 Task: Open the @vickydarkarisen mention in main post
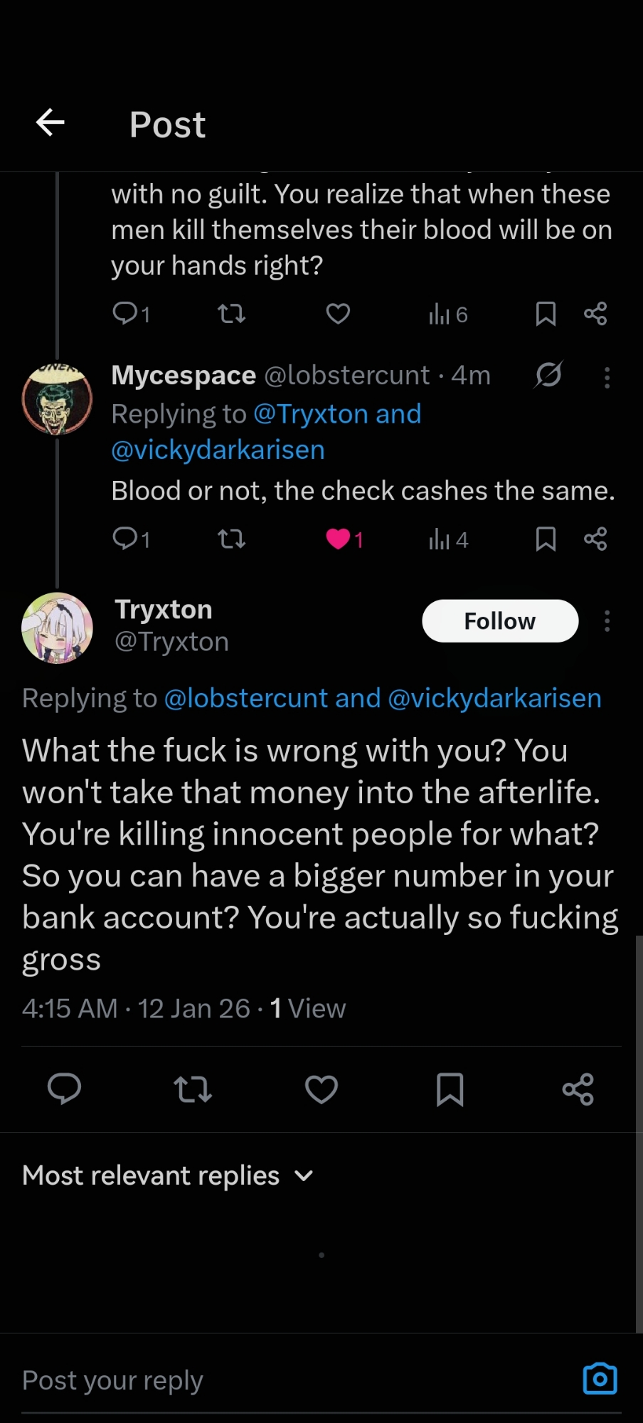pos(494,699)
